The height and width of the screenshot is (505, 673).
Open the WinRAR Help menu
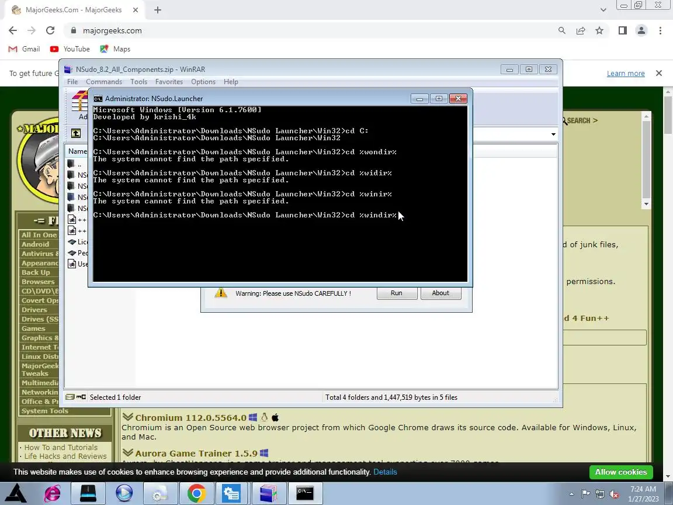click(231, 82)
